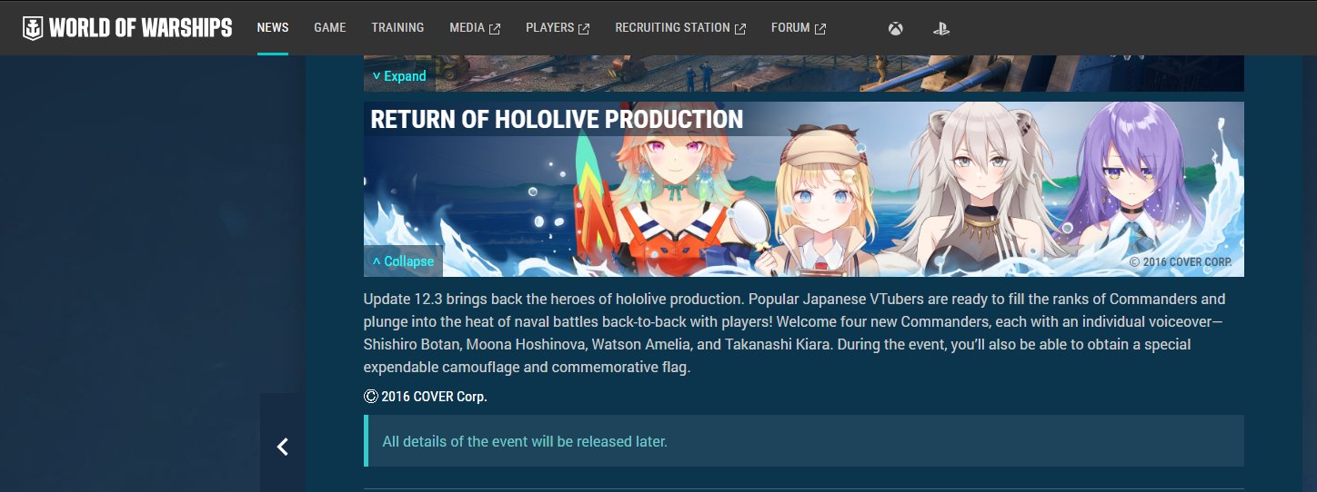This screenshot has height=492, width=1317.
Task: Visit the Recruiting Station link
Action: pyautogui.click(x=672, y=27)
